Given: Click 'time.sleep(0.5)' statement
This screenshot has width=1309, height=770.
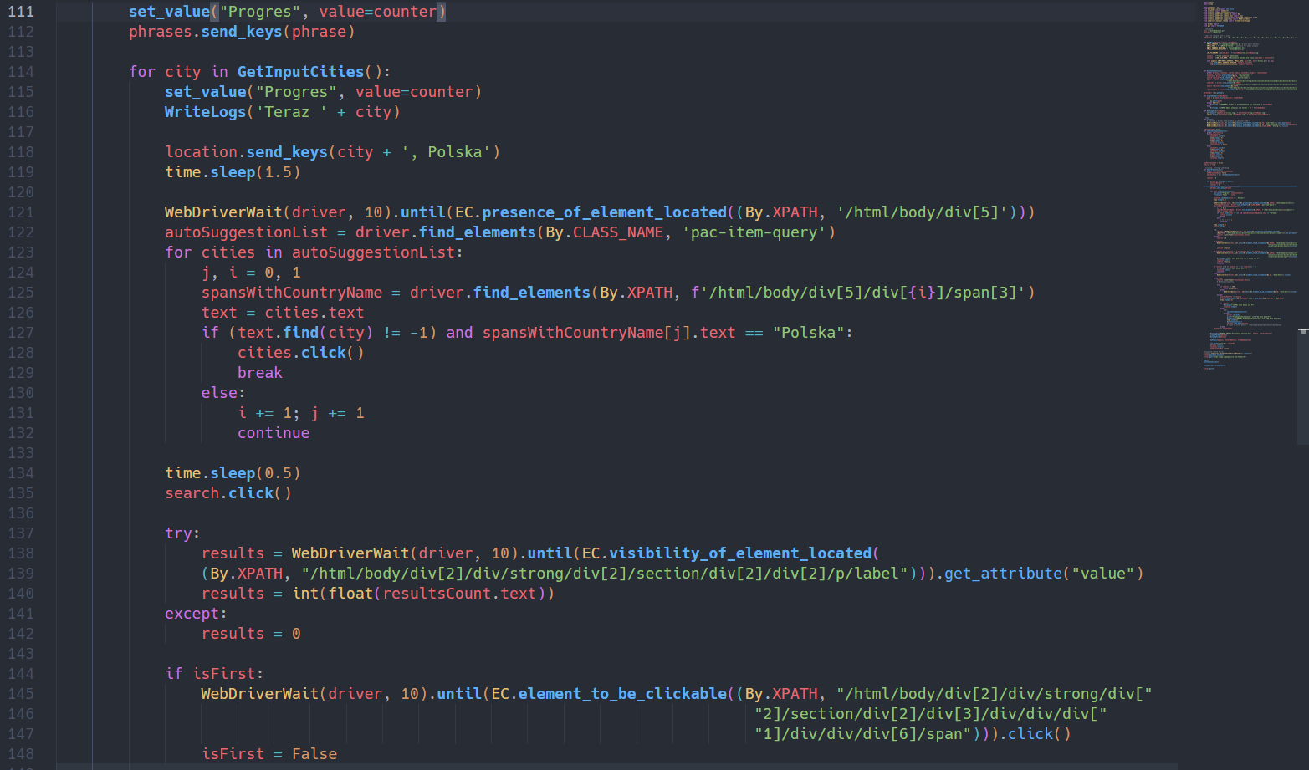Looking at the screenshot, I should pyautogui.click(x=233, y=473).
